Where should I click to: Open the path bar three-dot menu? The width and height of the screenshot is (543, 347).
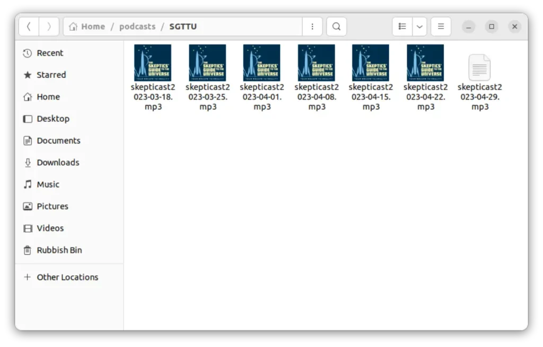(312, 26)
